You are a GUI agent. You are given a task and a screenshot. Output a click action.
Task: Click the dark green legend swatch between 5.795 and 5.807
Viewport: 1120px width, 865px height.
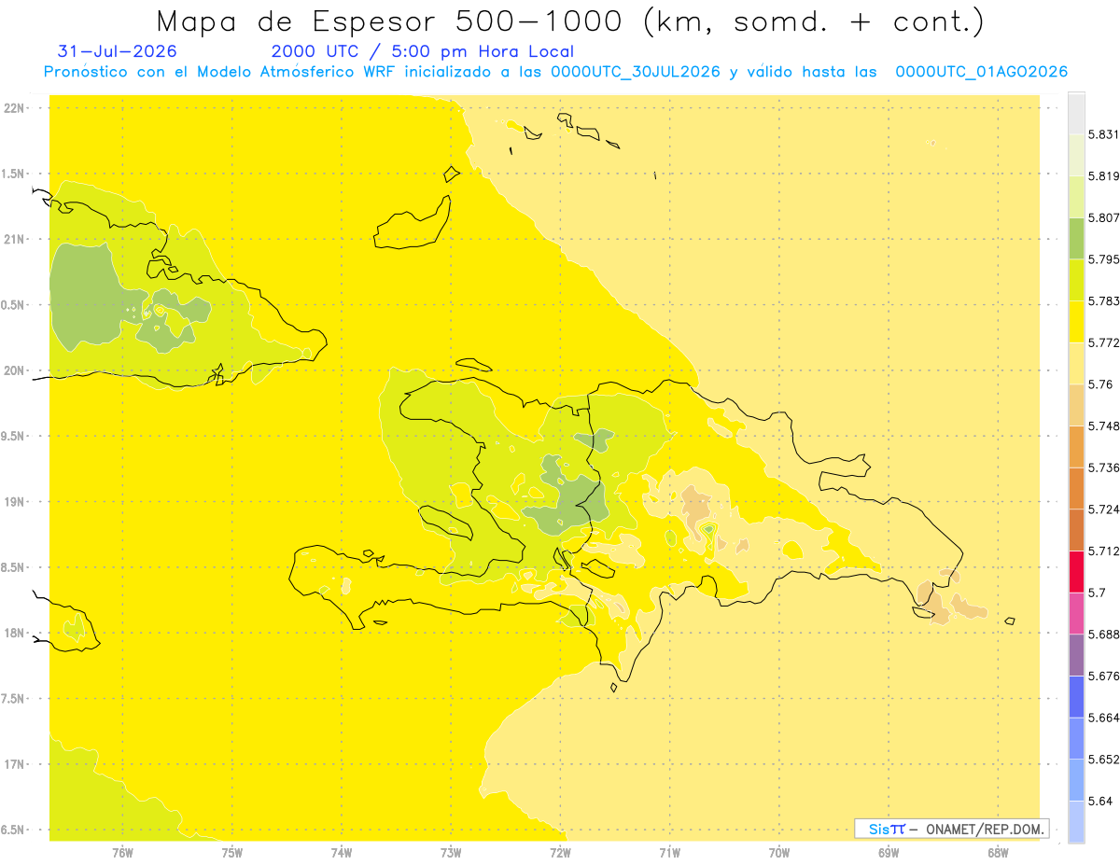pos(1076,238)
